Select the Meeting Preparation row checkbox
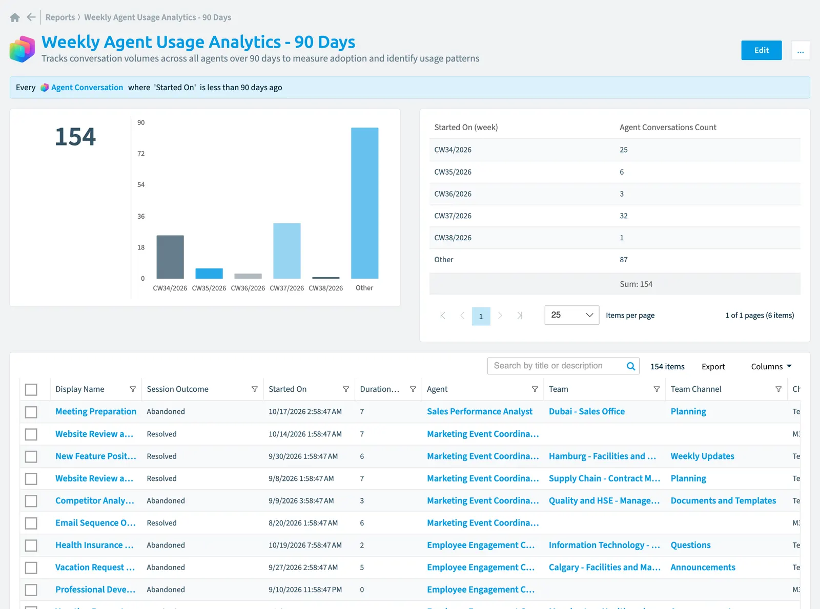 tap(31, 412)
